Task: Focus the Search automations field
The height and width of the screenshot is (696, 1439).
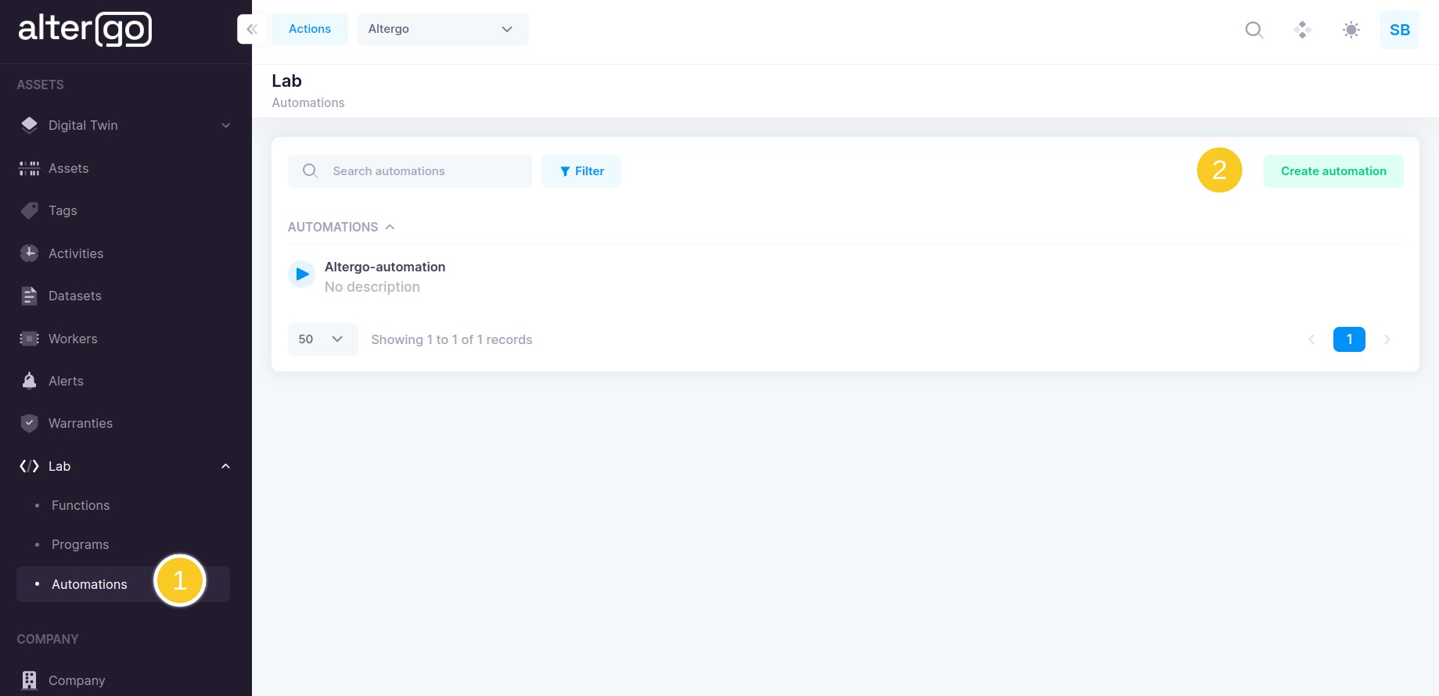Action: (x=423, y=171)
